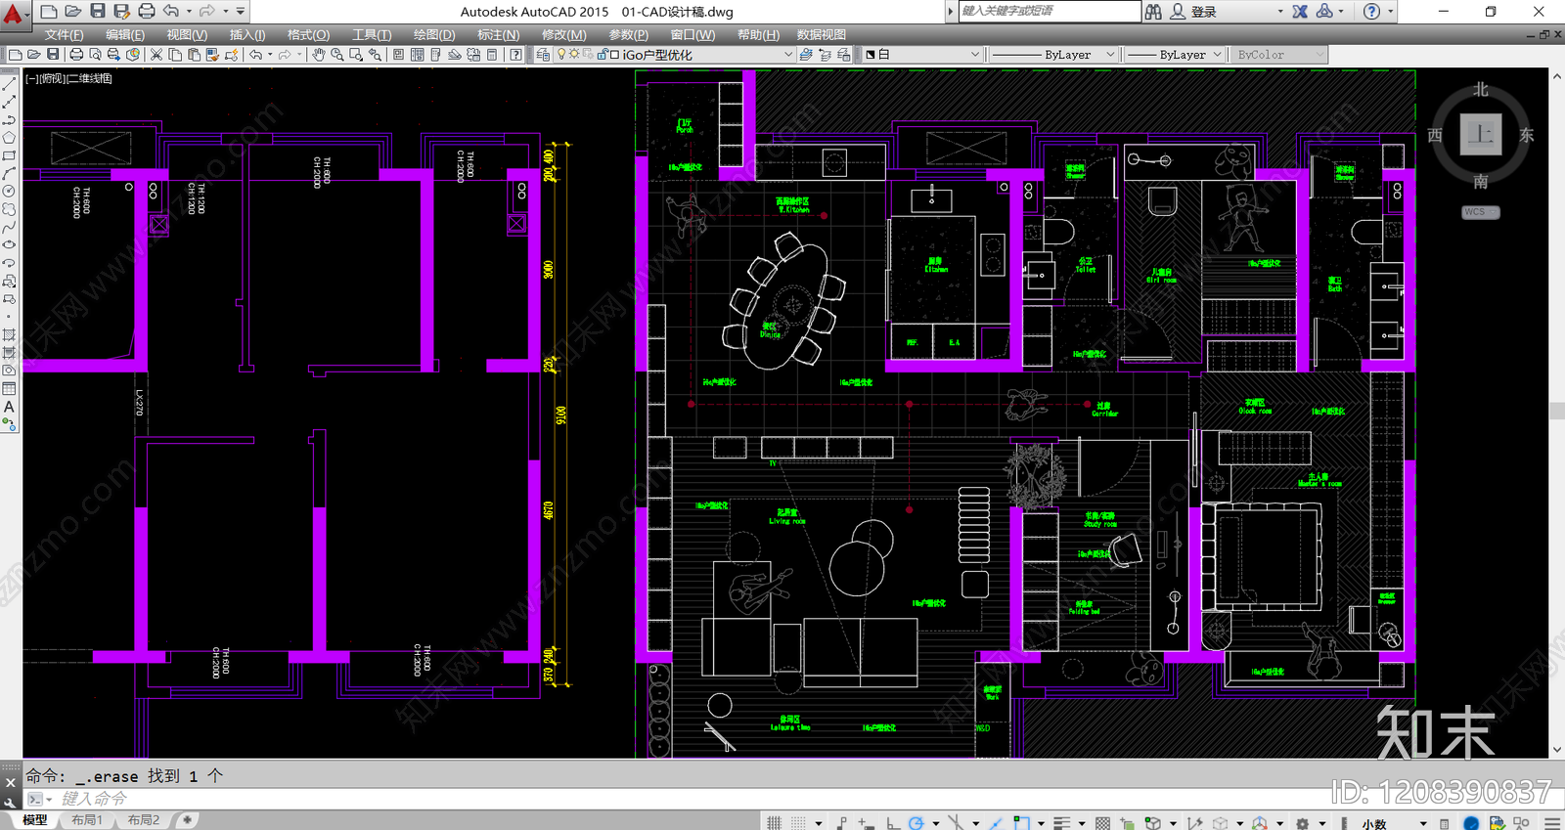The height and width of the screenshot is (830, 1565).
Task: Click the Plot printer icon in standard toolbar
Action: [76, 55]
